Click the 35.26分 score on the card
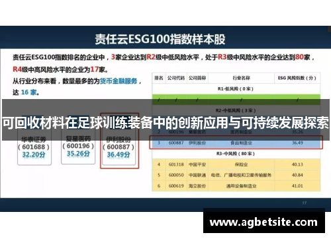The width and height of the screenshot is (331, 239). point(78,154)
